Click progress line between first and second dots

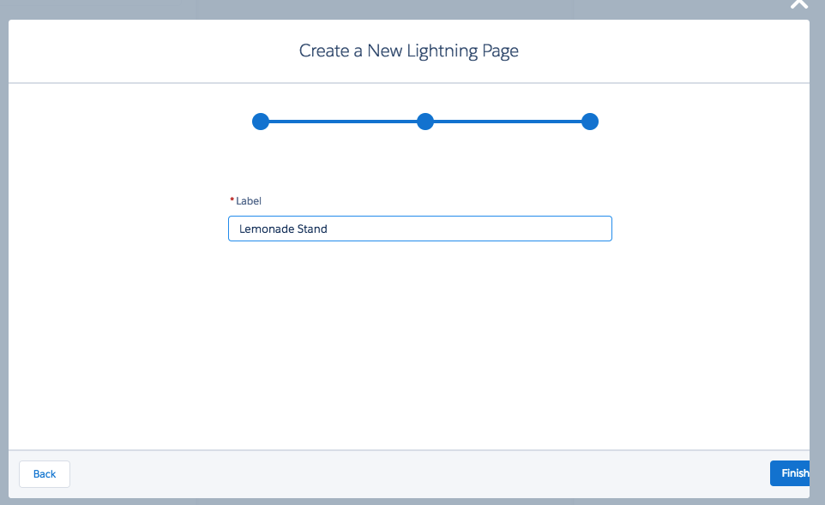tap(343, 122)
